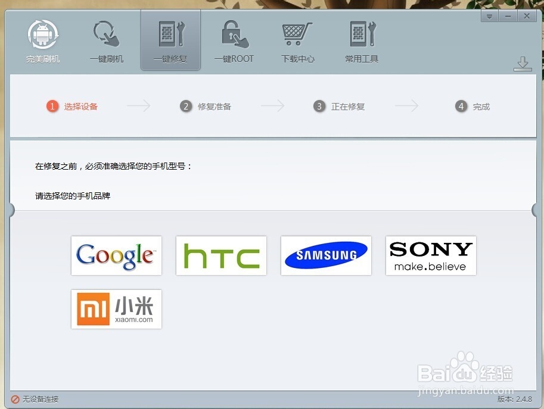Select the 一键修复 repair tab

click(x=170, y=41)
